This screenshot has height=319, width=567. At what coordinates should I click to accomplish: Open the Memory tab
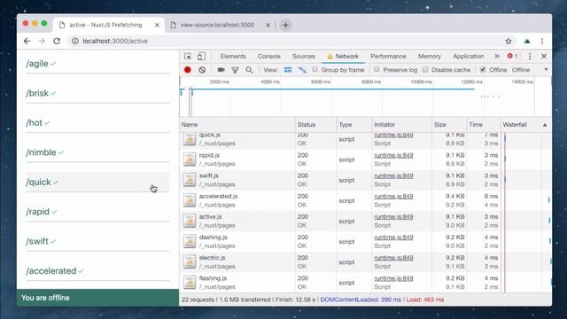(x=430, y=57)
